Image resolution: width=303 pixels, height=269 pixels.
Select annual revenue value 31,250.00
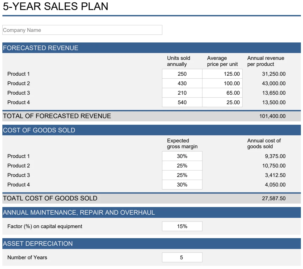coord(274,74)
